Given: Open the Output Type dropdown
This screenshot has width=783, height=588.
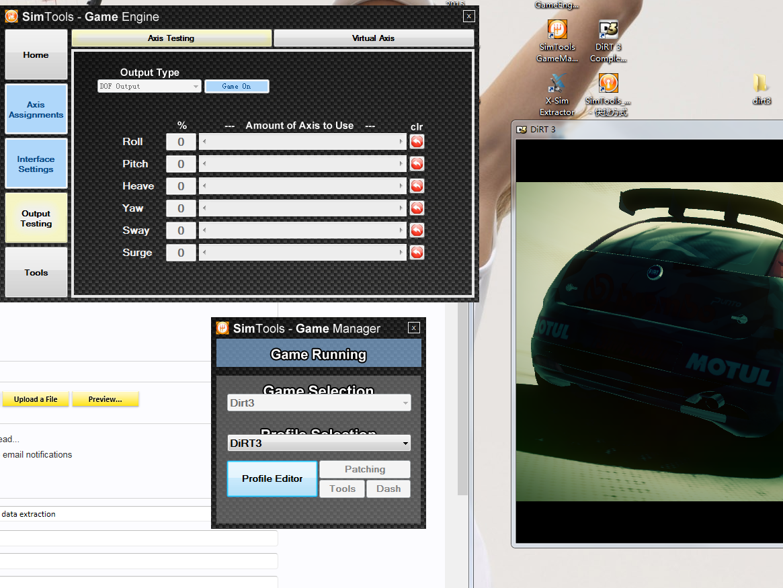Looking at the screenshot, I should 149,87.
